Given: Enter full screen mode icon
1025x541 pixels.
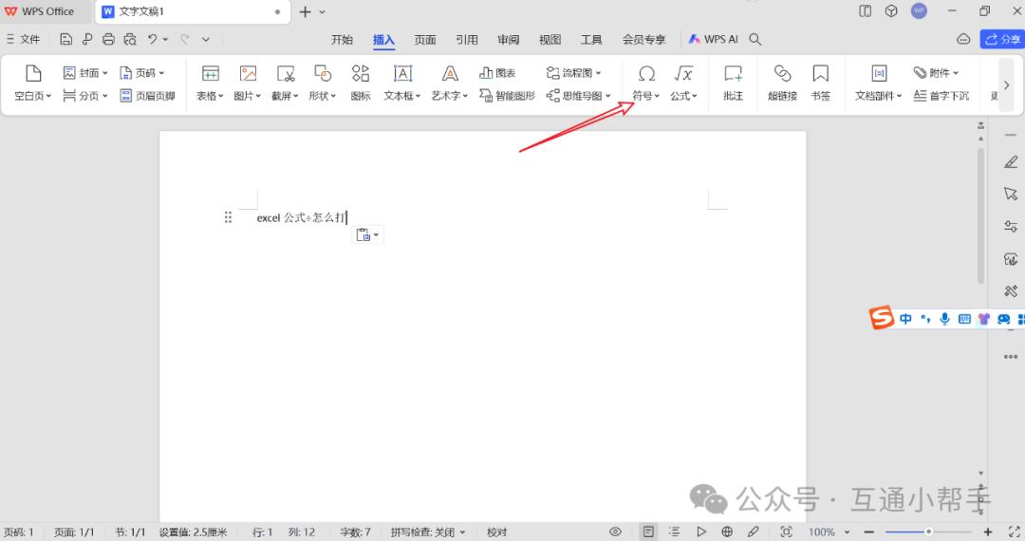Looking at the screenshot, I should [1014, 532].
